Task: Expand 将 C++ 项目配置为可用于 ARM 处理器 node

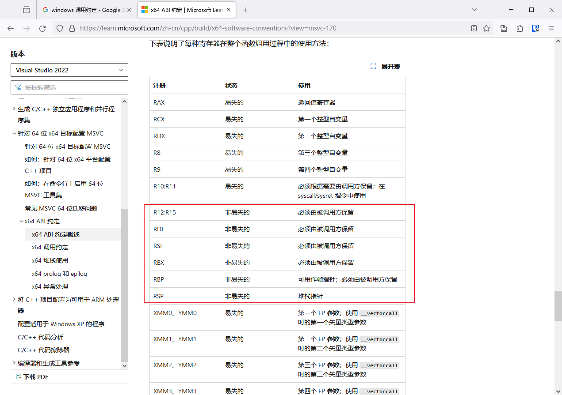Action: (14, 300)
